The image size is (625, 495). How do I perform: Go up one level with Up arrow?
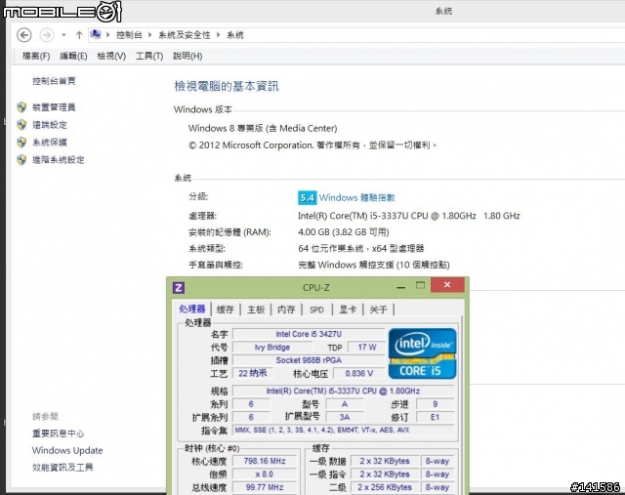tap(79, 35)
